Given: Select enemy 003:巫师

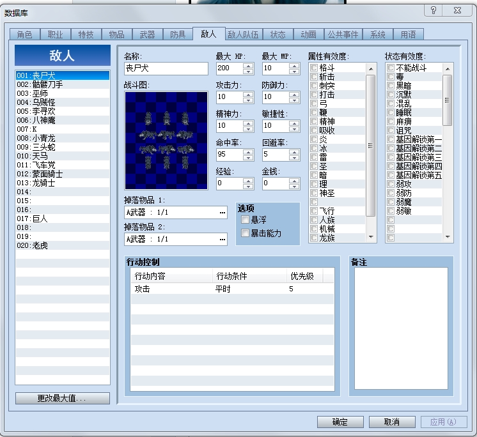Looking at the screenshot, I should [x=63, y=93].
